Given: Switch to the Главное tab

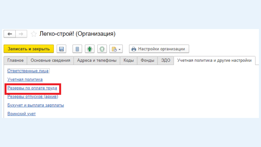Looking at the screenshot, I should 15,60.
